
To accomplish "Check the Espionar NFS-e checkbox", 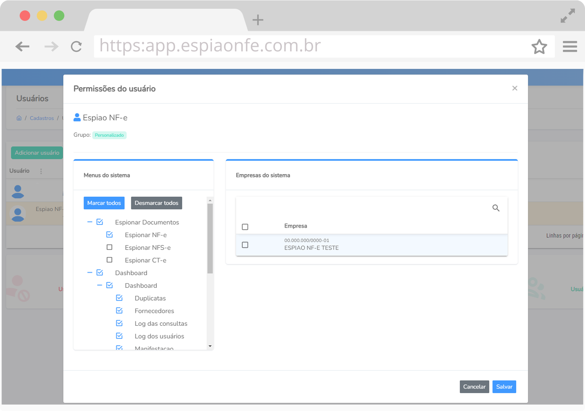I will [110, 247].
